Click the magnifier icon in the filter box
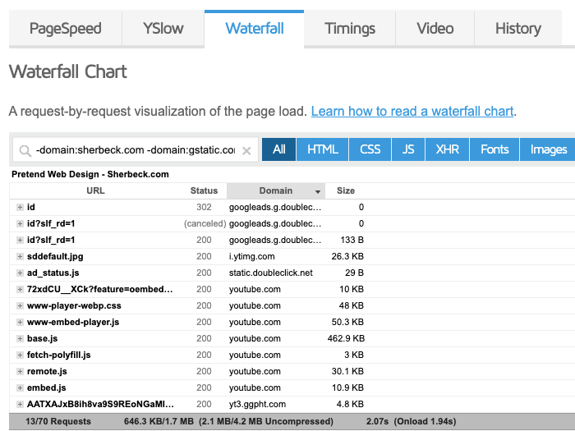Viewport: 575px width, 431px height. click(x=25, y=150)
